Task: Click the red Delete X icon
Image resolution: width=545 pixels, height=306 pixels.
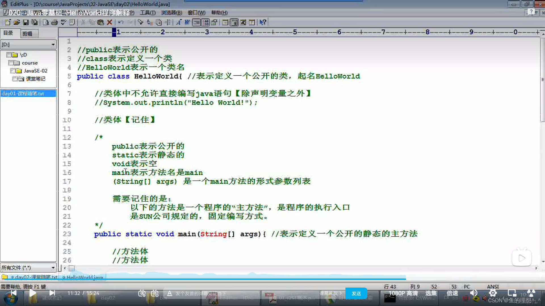Action: tap(110, 22)
